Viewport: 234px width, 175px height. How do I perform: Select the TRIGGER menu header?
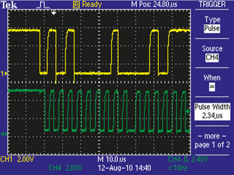pyautogui.click(x=212, y=5)
